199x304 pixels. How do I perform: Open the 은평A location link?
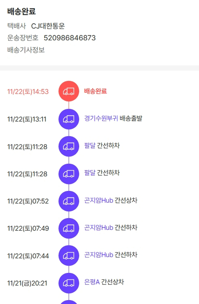point(92,282)
